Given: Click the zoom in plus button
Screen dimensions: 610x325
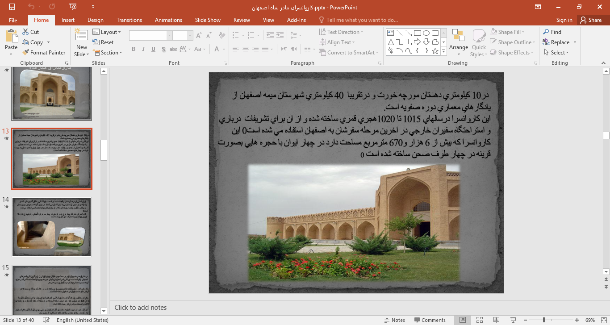Looking at the screenshot, I should click(577, 320).
